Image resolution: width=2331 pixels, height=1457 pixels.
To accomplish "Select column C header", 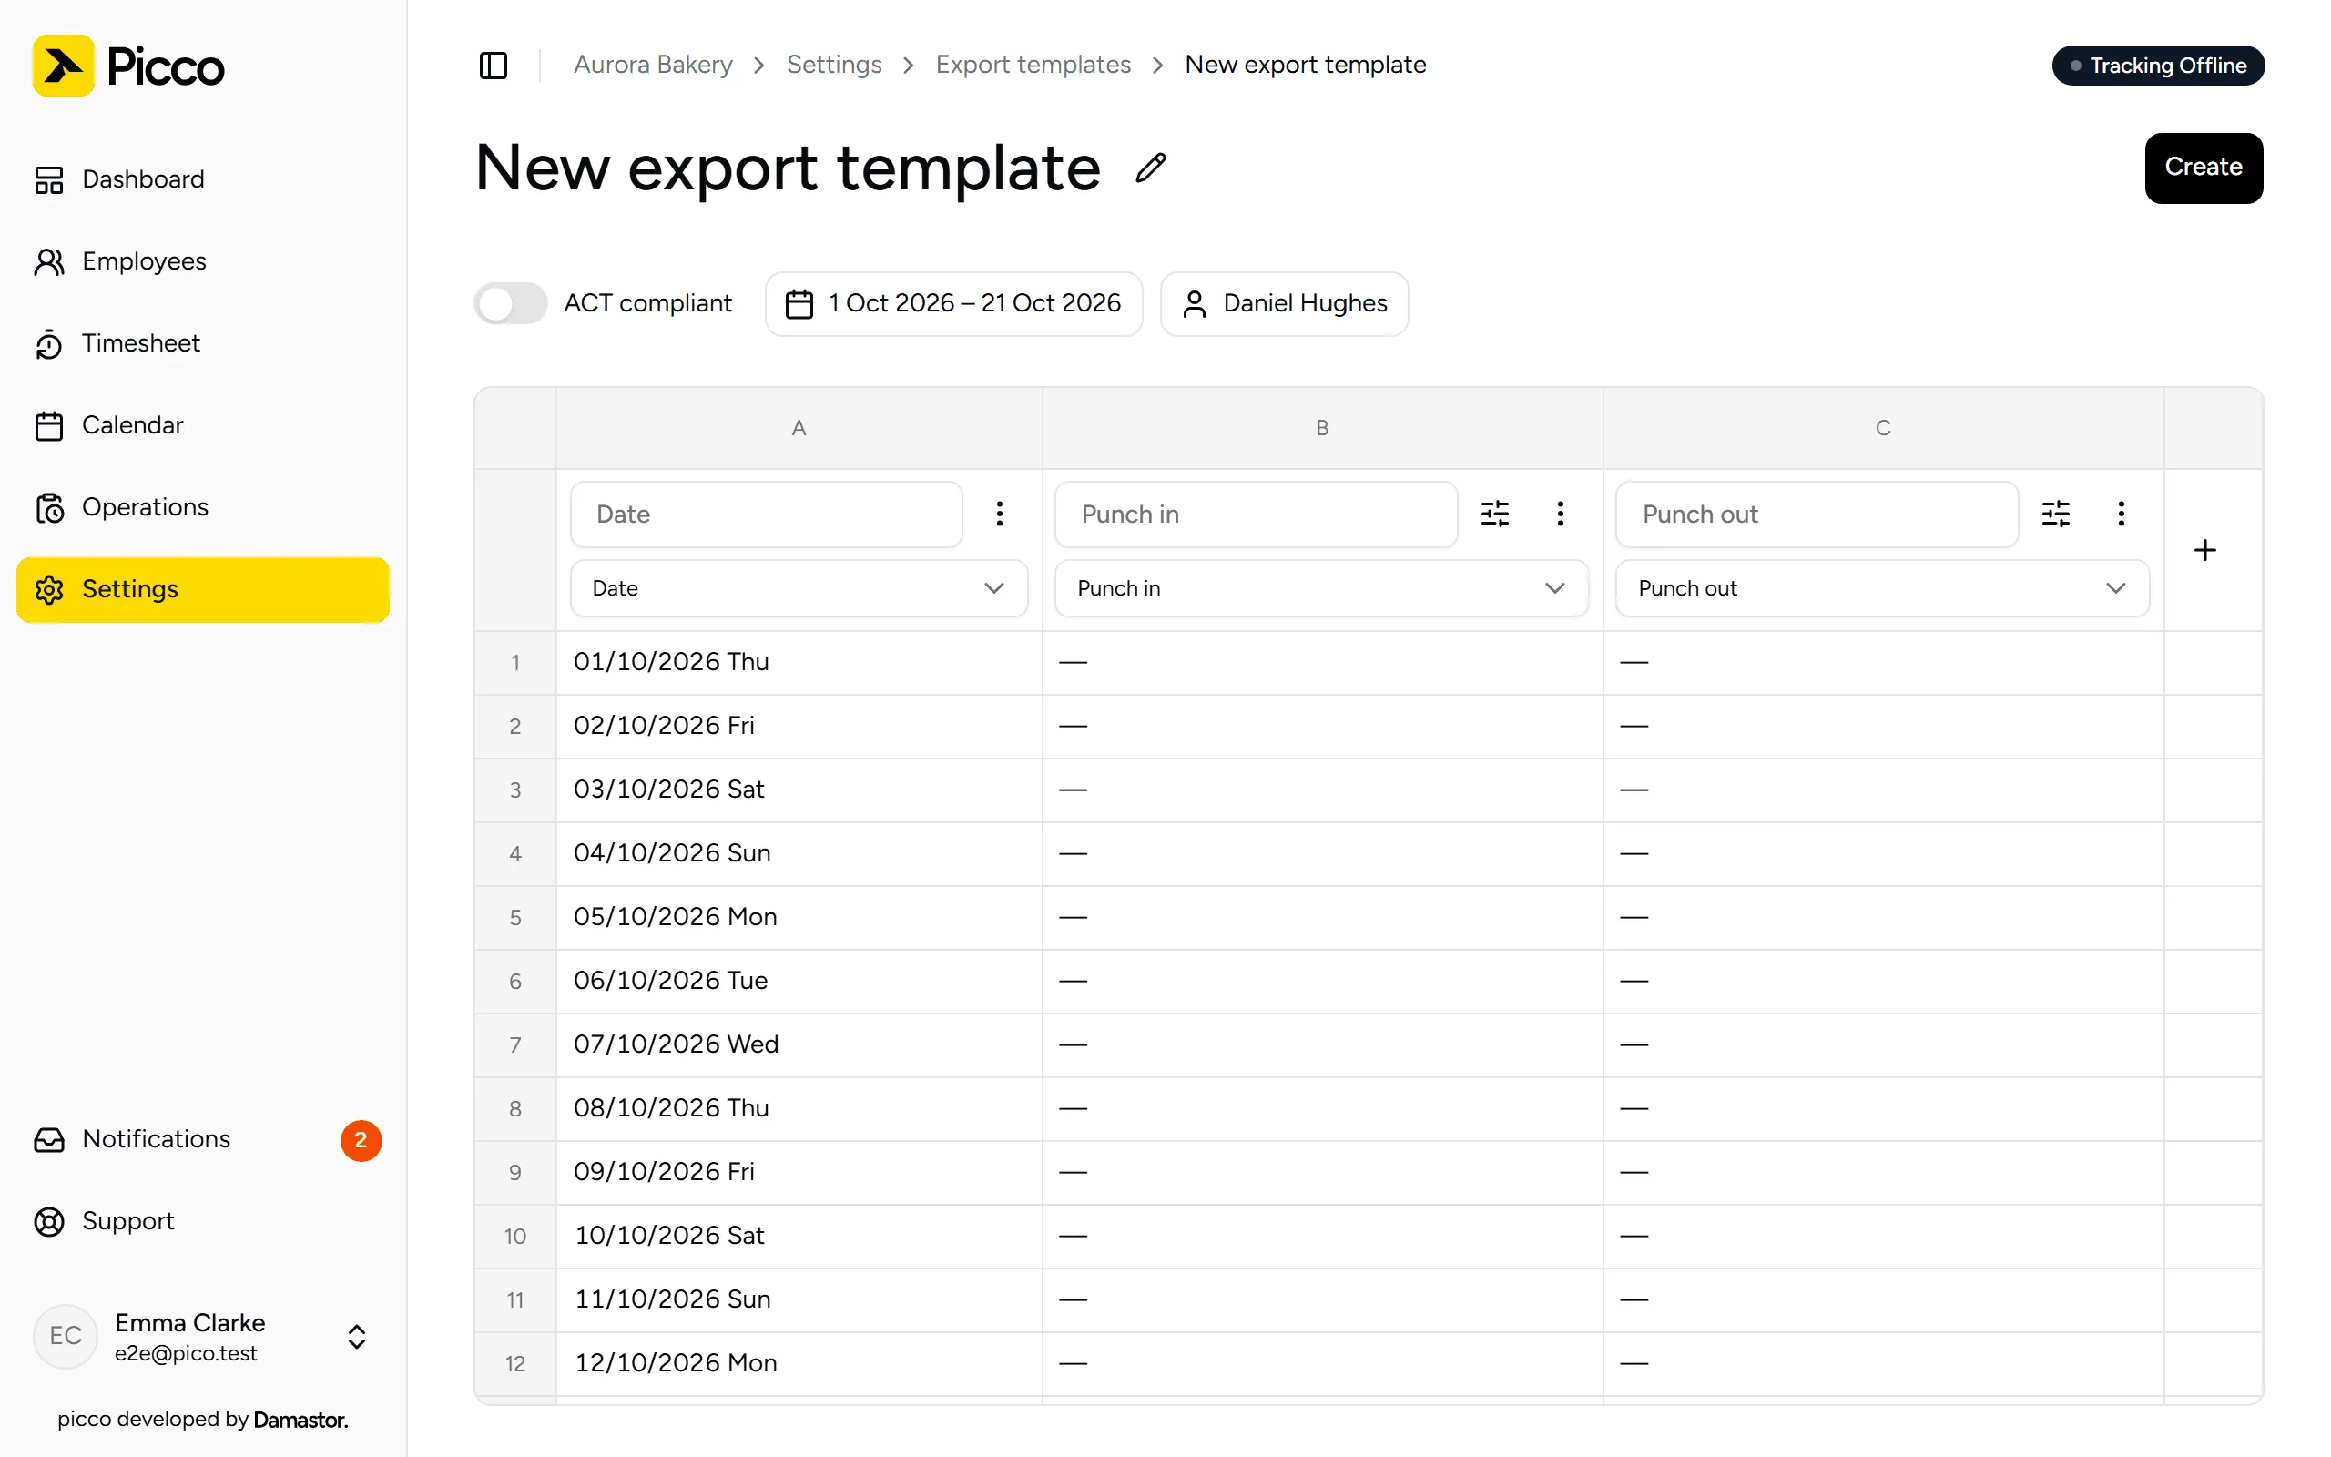I will [1882, 428].
